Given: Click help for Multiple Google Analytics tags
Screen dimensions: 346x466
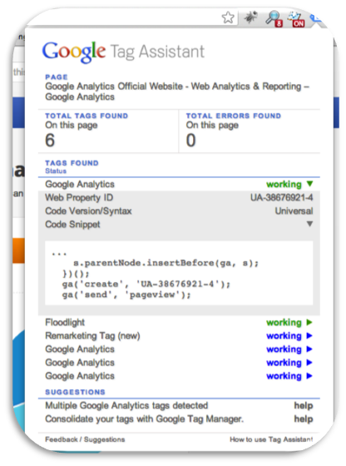Looking at the screenshot, I should click(304, 406).
